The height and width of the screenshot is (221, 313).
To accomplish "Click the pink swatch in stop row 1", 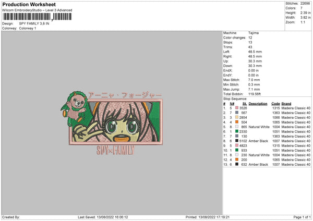I will click(237, 108).
